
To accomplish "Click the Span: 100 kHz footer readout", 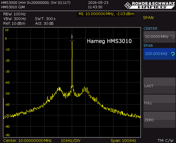I will [123, 141].
